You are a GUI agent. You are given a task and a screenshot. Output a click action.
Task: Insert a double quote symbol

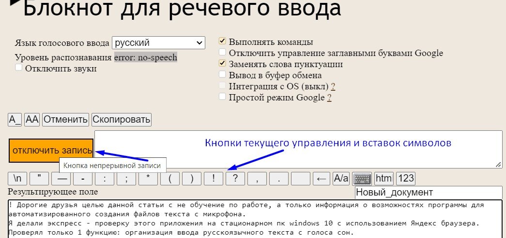[x=39, y=179]
